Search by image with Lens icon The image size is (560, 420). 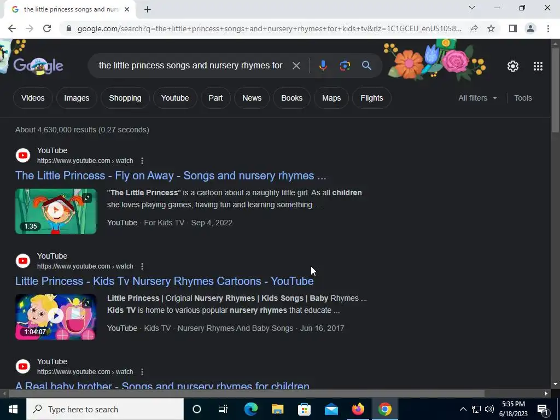point(345,66)
